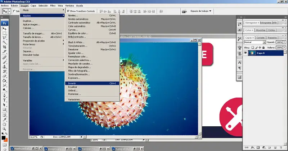Select the Zoom tool
Image resolution: width=288 pixels, height=151 pixels.
tap(4, 129)
